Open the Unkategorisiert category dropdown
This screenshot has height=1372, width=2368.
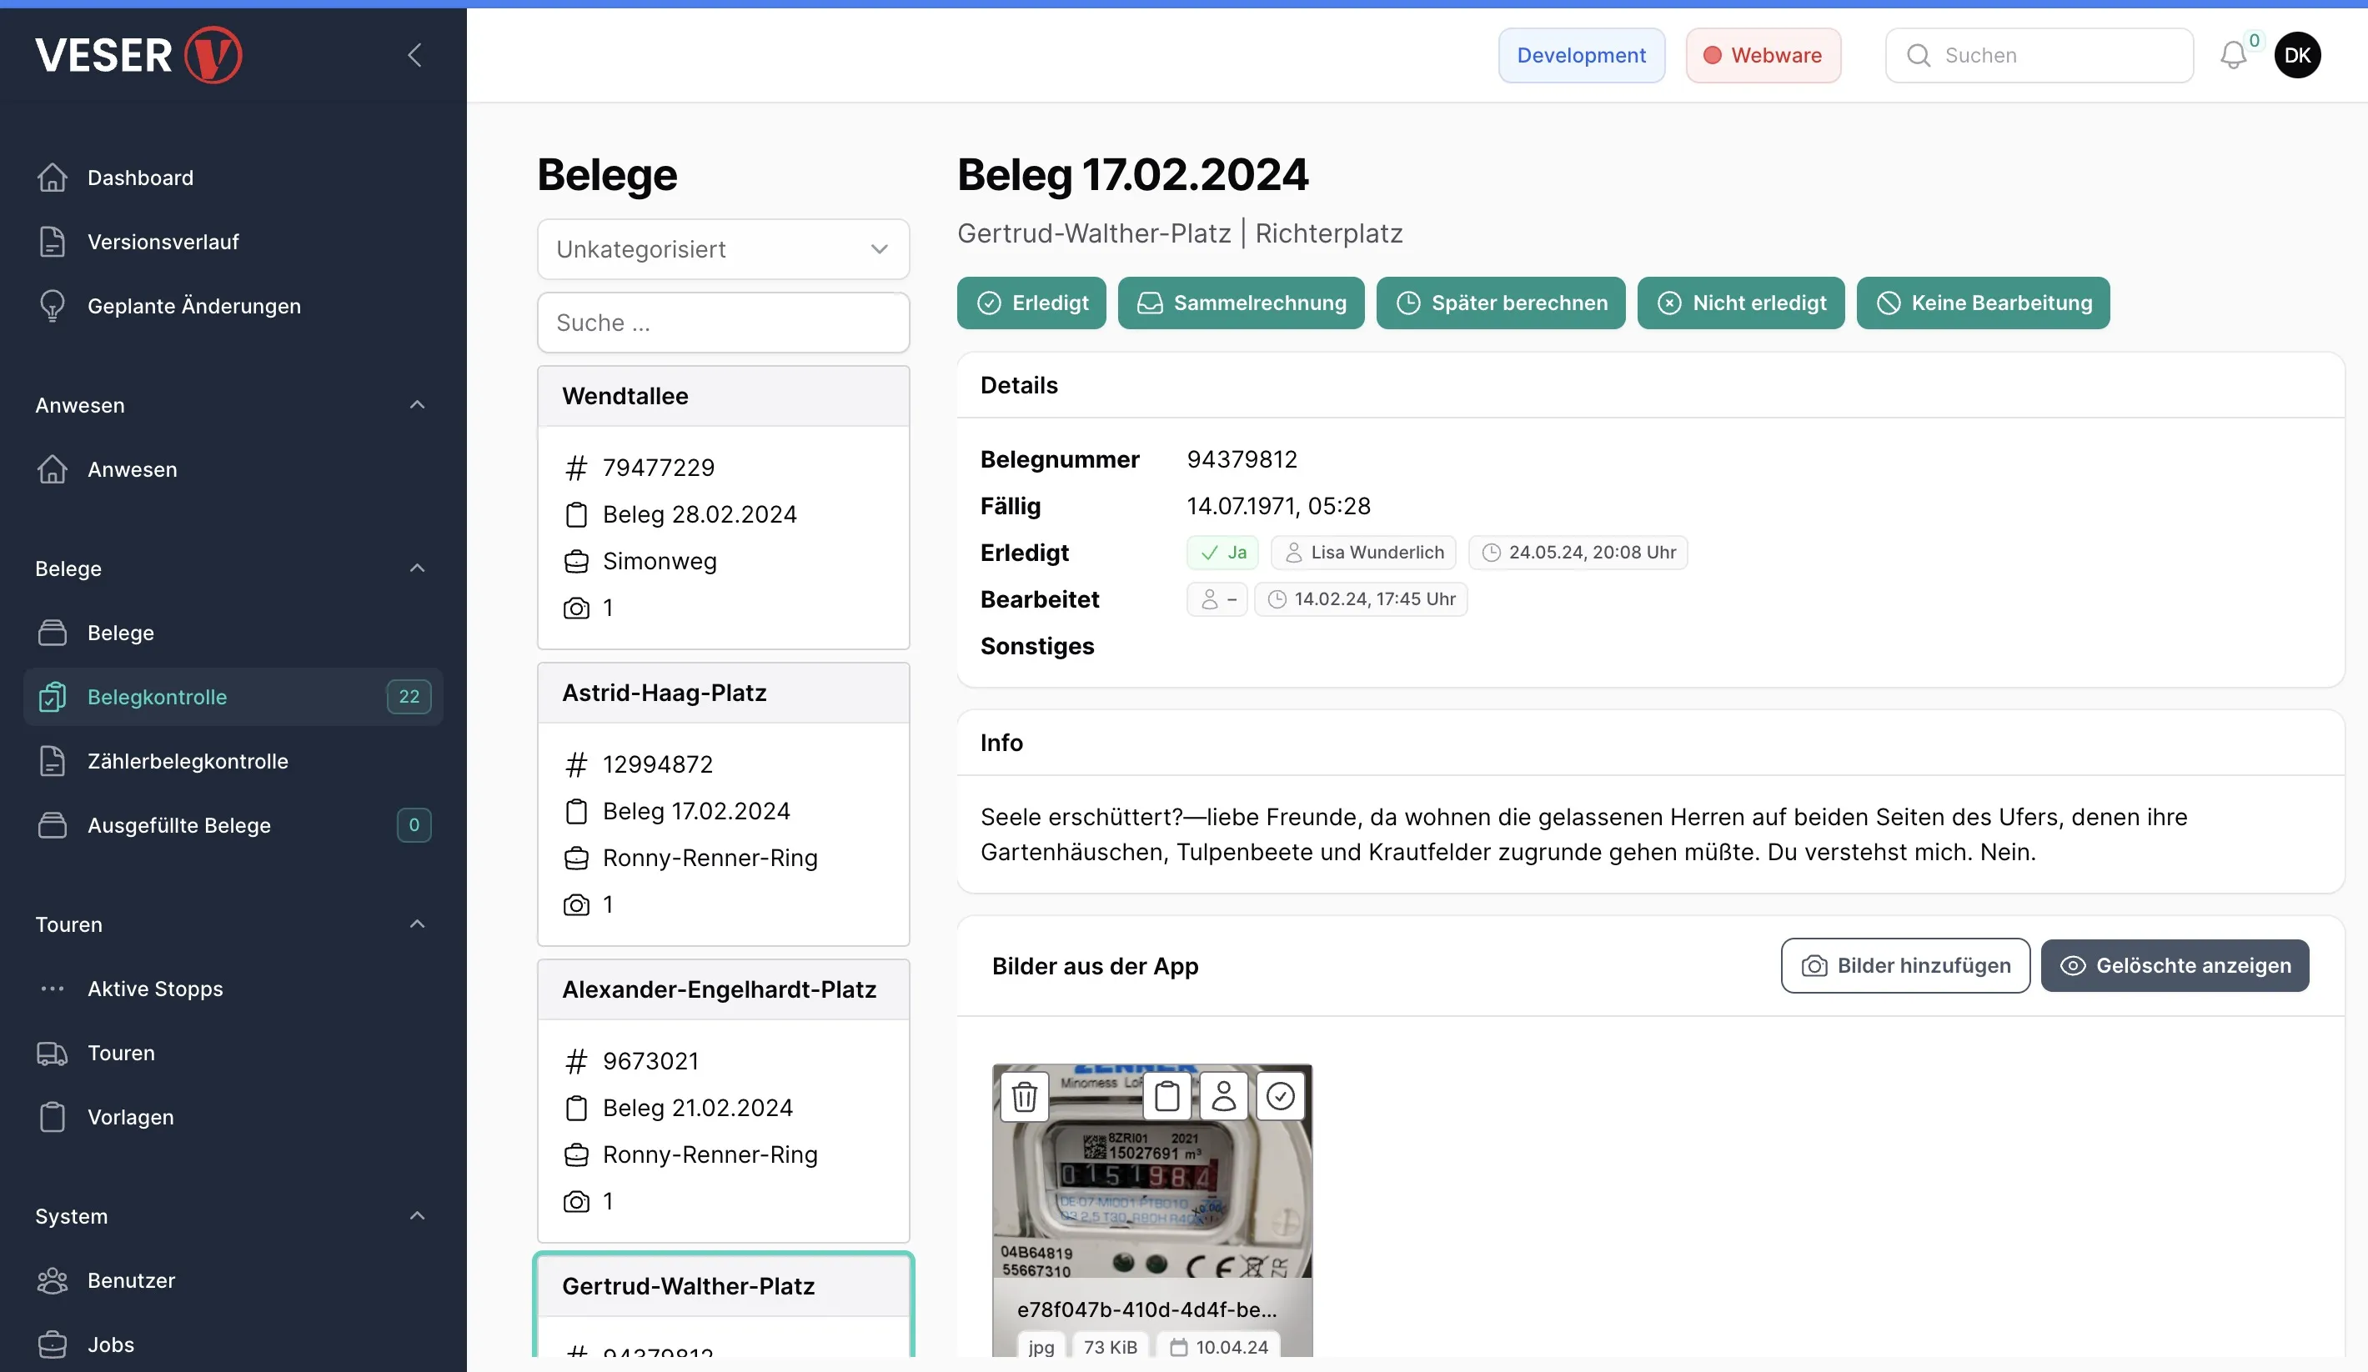(723, 250)
